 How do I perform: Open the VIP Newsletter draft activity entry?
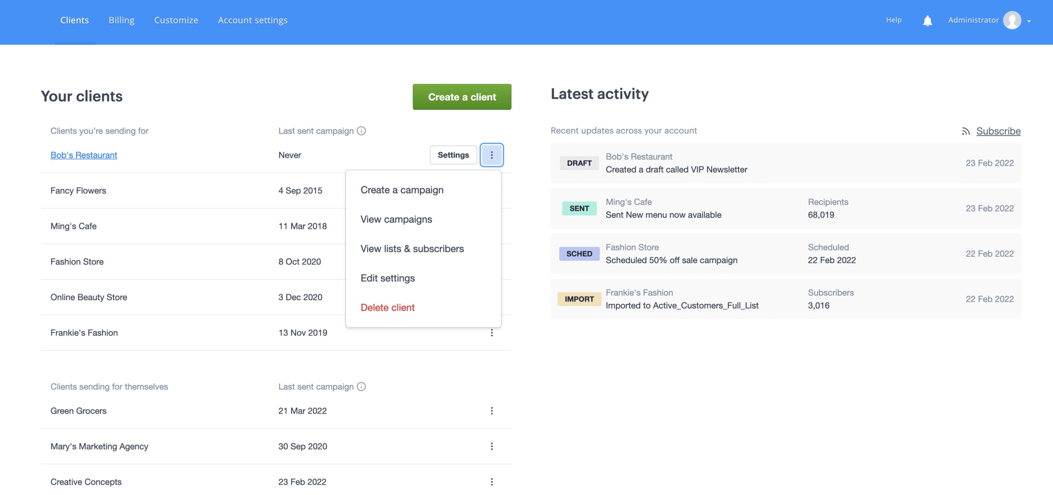[x=676, y=169]
